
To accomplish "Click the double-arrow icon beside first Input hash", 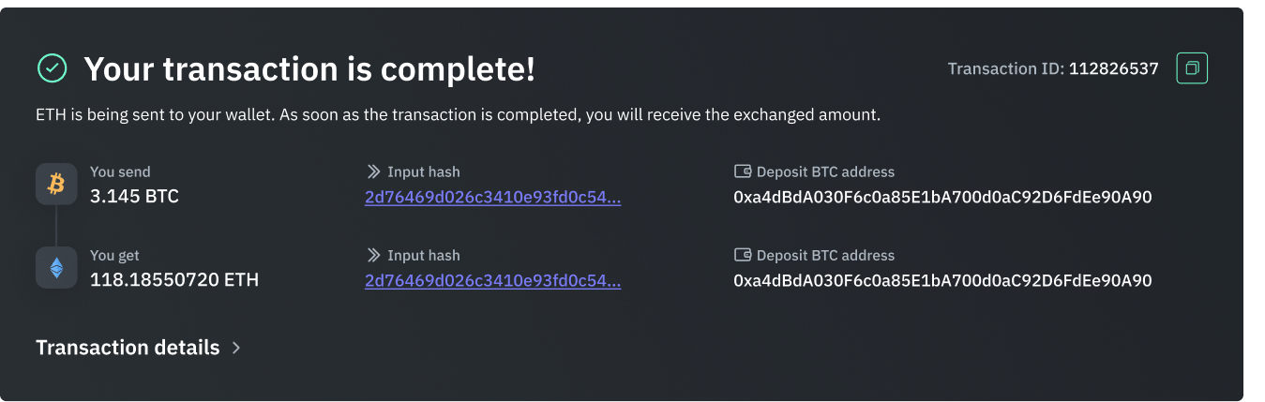I will pos(373,172).
